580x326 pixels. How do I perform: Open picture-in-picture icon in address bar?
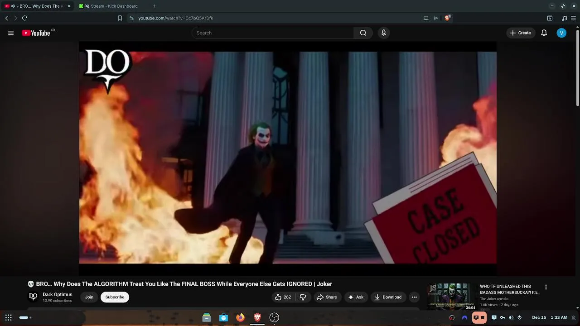coord(426,18)
